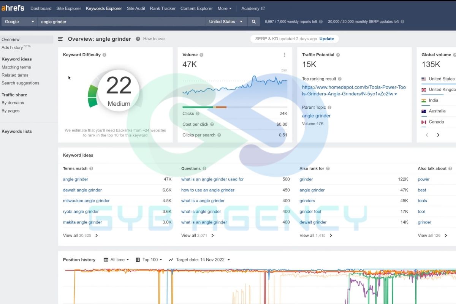The image size is (456, 304).
Task: Click Clicks per search help icon
Action: [x=219, y=135]
